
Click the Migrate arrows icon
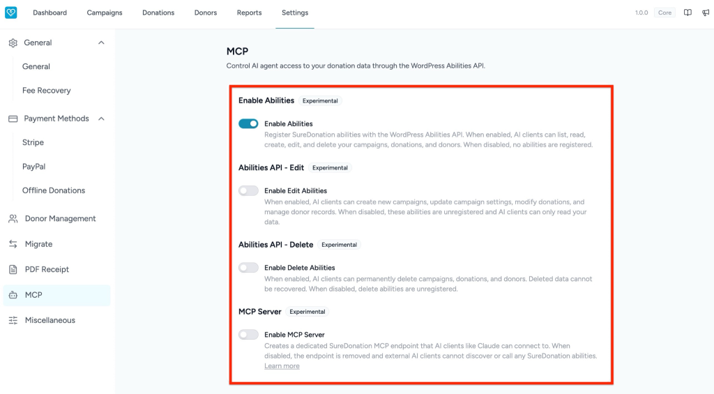tap(13, 244)
